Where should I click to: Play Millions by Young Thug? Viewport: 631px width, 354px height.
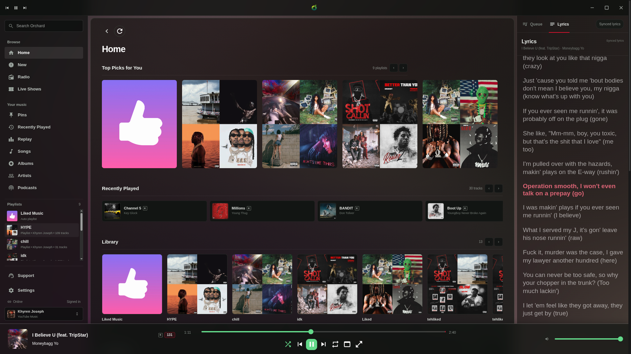tap(262, 211)
